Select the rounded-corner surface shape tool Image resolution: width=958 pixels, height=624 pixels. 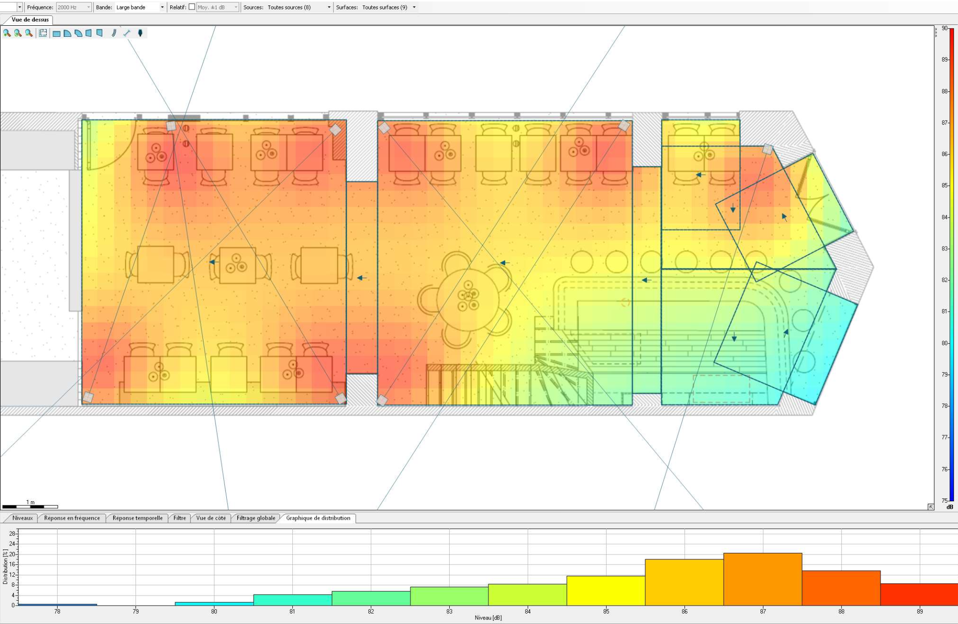pos(68,33)
